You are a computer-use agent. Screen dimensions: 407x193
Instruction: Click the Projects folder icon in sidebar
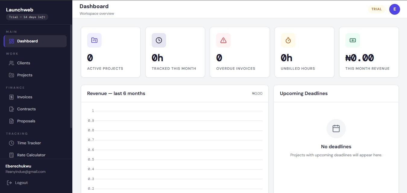click(11, 75)
